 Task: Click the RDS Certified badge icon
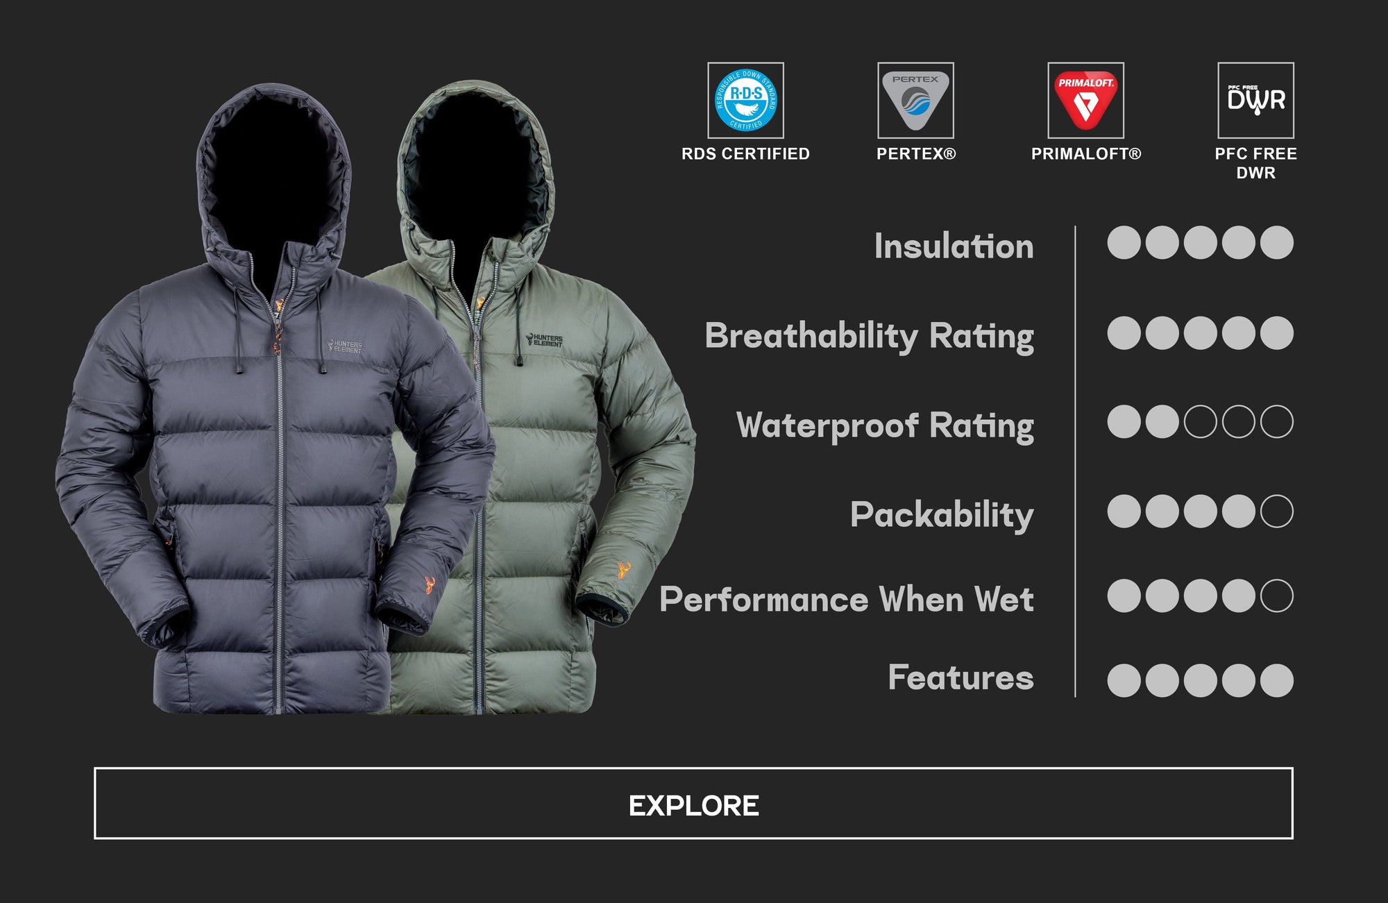[745, 101]
